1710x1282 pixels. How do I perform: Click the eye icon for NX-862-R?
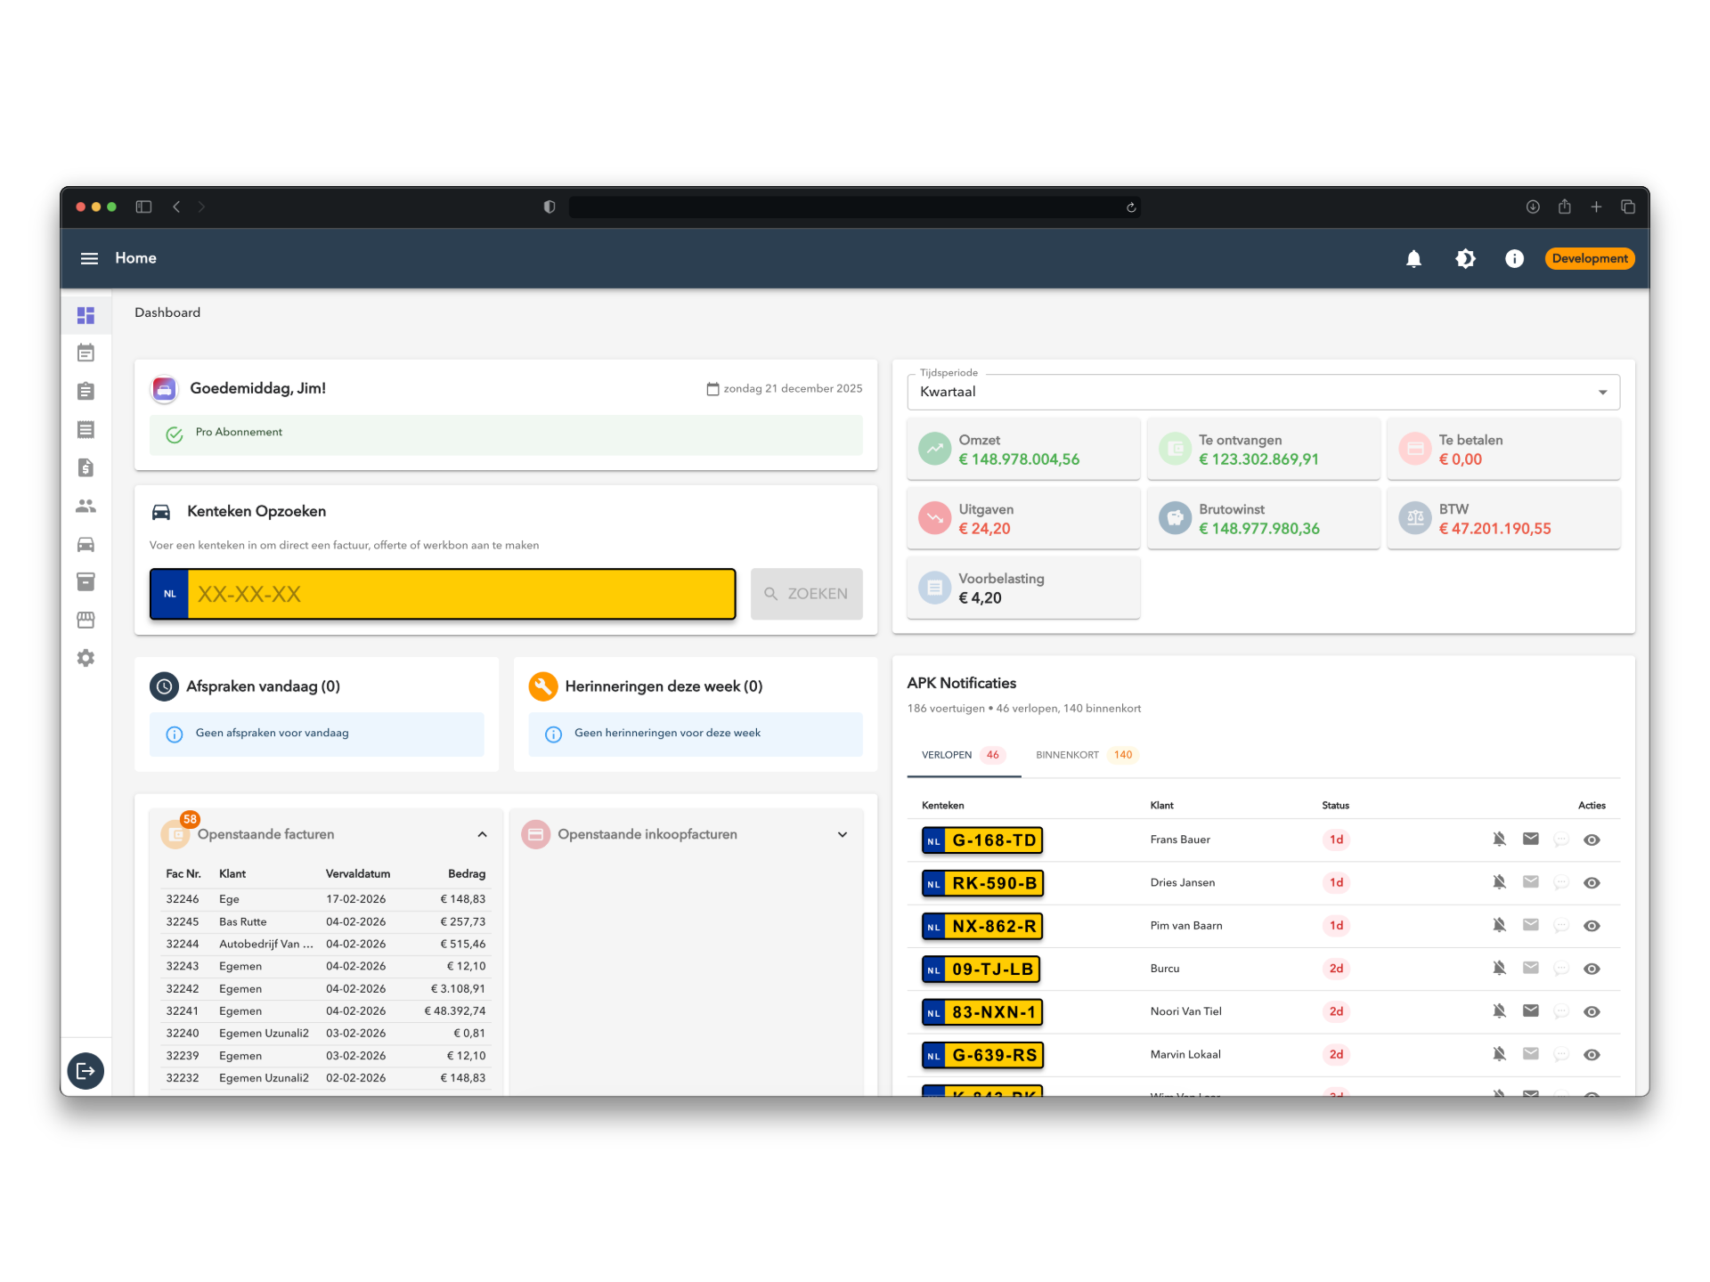(x=1592, y=926)
